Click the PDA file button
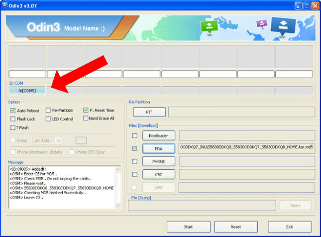Screen dimensions: 321x237 point(159,148)
